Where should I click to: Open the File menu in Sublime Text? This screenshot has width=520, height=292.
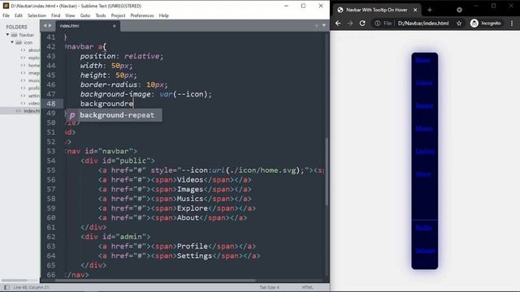(x=6, y=15)
